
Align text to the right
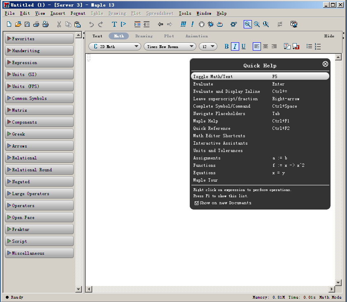click(274, 46)
